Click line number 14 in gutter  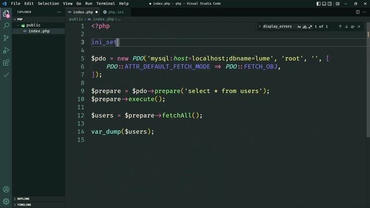pos(81,132)
